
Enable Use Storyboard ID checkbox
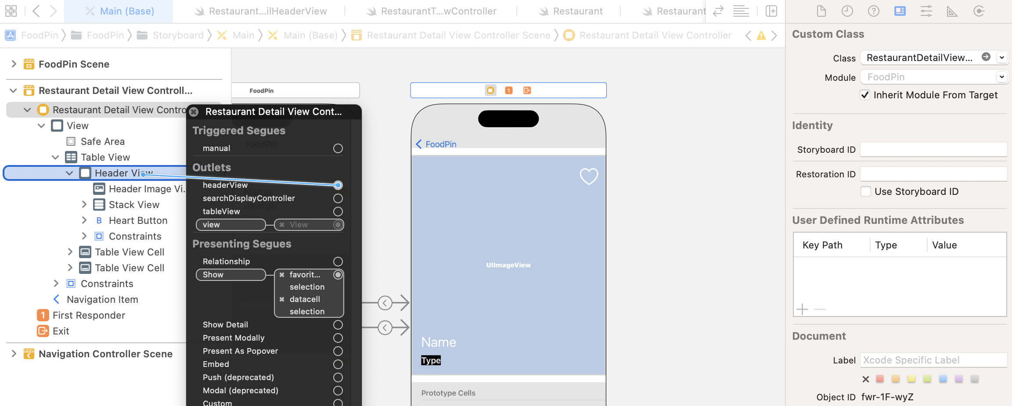click(x=865, y=192)
